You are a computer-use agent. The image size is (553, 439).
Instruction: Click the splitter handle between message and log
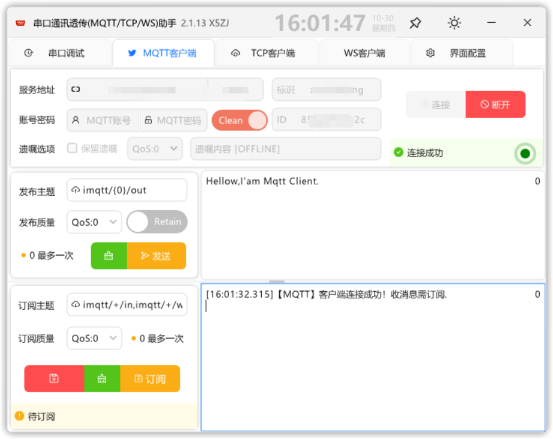[277, 281]
